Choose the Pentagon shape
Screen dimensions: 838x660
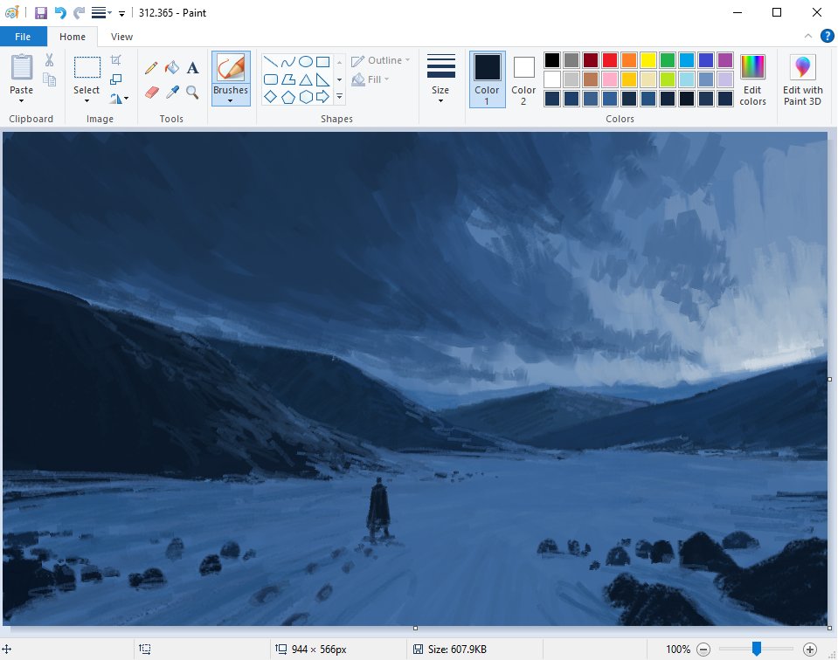point(288,97)
